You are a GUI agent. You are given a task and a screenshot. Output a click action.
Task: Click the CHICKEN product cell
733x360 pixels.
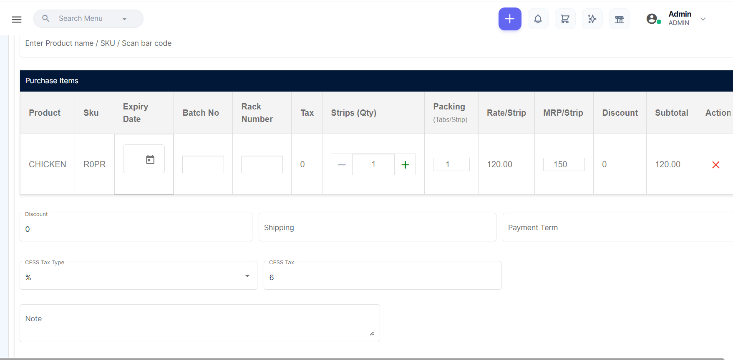[x=48, y=164]
